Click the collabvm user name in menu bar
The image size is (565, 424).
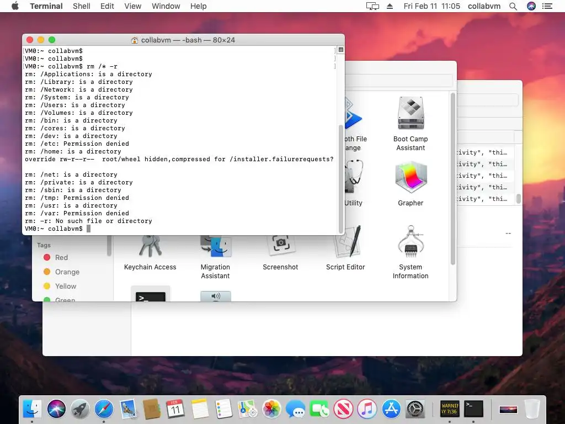tap(484, 6)
